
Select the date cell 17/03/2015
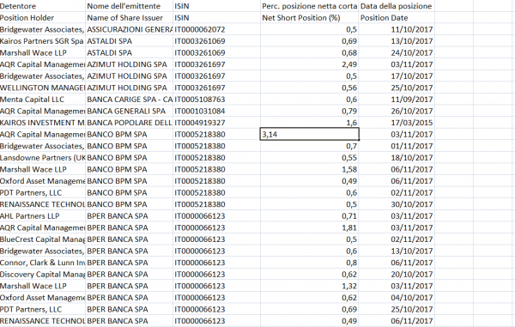(397, 123)
